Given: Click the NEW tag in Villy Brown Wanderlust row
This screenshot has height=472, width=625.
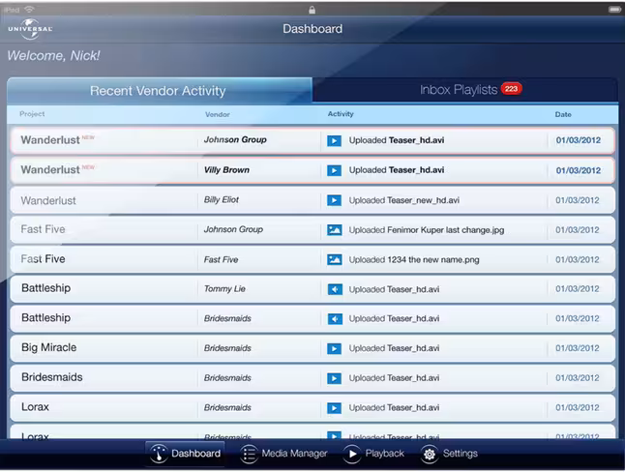Looking at the screenshot, I should (x=88, y=167).
